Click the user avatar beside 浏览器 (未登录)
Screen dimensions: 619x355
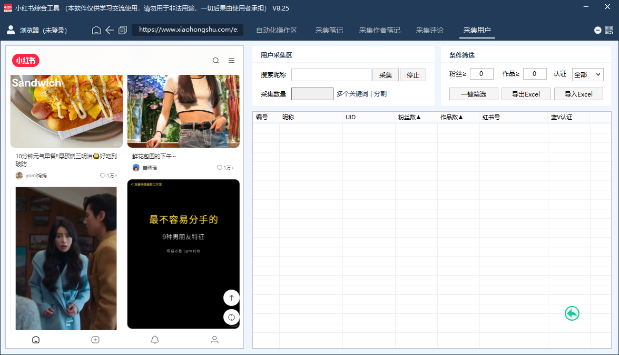[11, 30]
